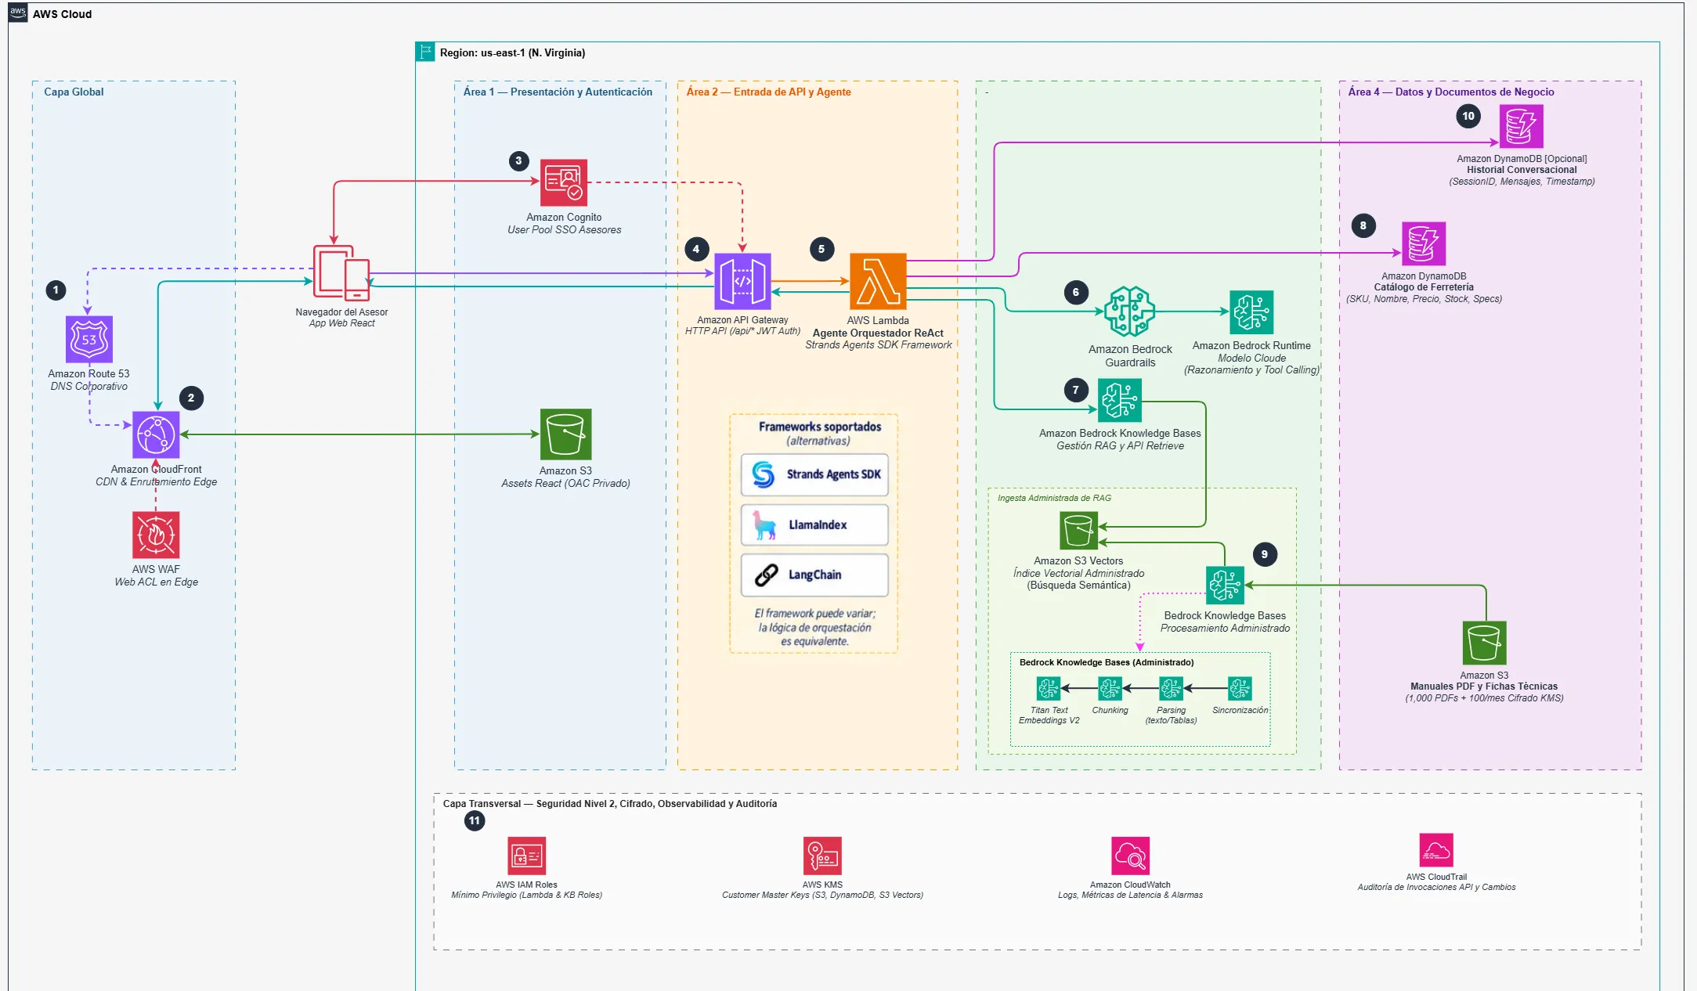Click the Amazon CloudWatch icon
Viewport: 1697px width, 991px height.
[x=1130, y=856]
